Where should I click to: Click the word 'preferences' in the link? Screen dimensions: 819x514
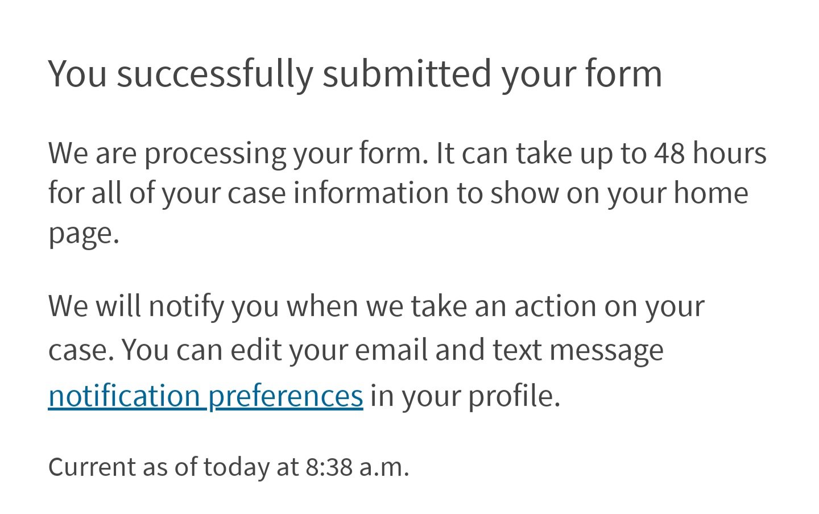point(286,396)
